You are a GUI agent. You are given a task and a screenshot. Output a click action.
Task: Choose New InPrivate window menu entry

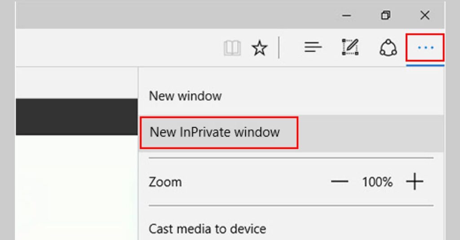[215, 132]
